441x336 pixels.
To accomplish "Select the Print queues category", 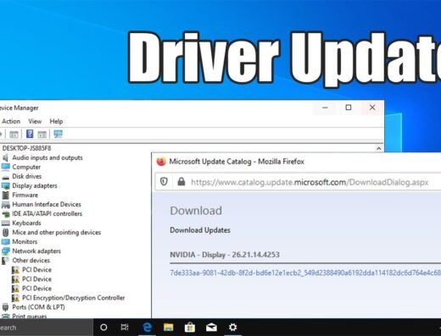I will [x=30, y=317].
